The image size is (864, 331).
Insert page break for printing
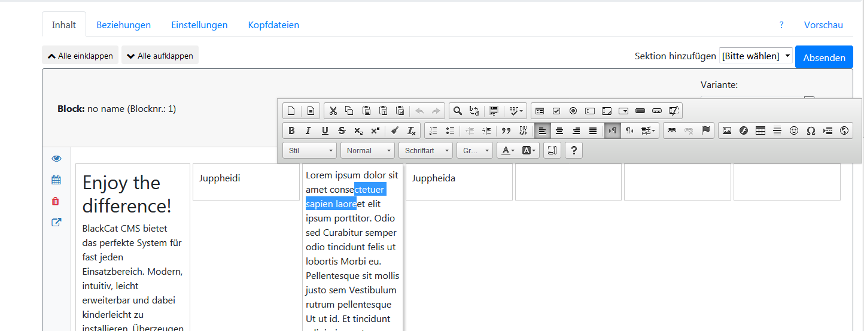click(828, 130)
